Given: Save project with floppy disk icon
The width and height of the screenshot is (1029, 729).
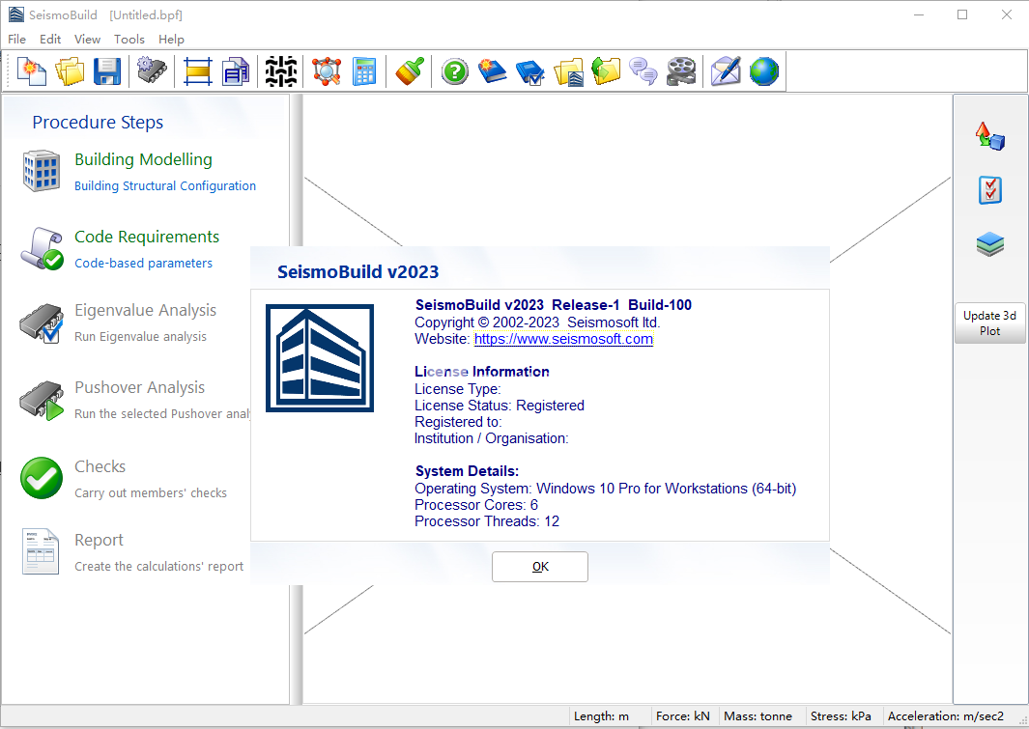Looking at the screenshot, I should (107, 71).
